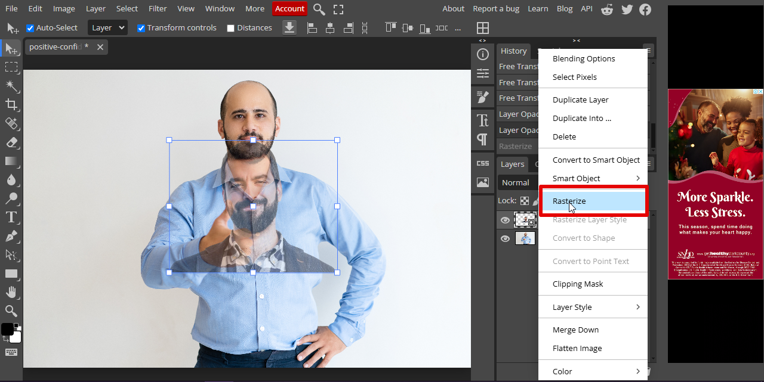The height and width of the screenshot is (382, 764).
Task: Open the Report a bug link
Action: pyautogui.click(x=496, y=8)
